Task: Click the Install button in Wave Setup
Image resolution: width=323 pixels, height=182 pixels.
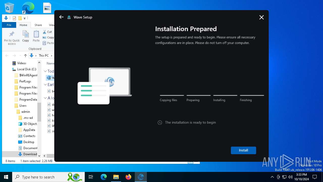Action: 243,150
